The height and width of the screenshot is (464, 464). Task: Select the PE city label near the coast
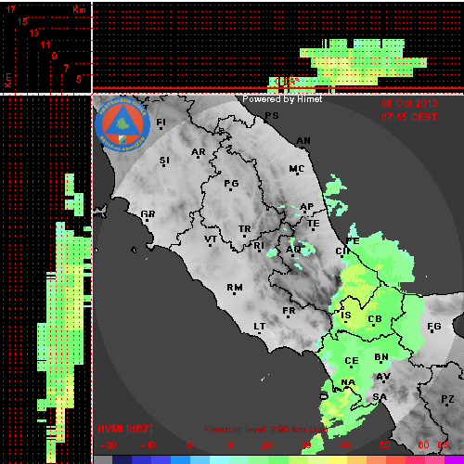353,241
